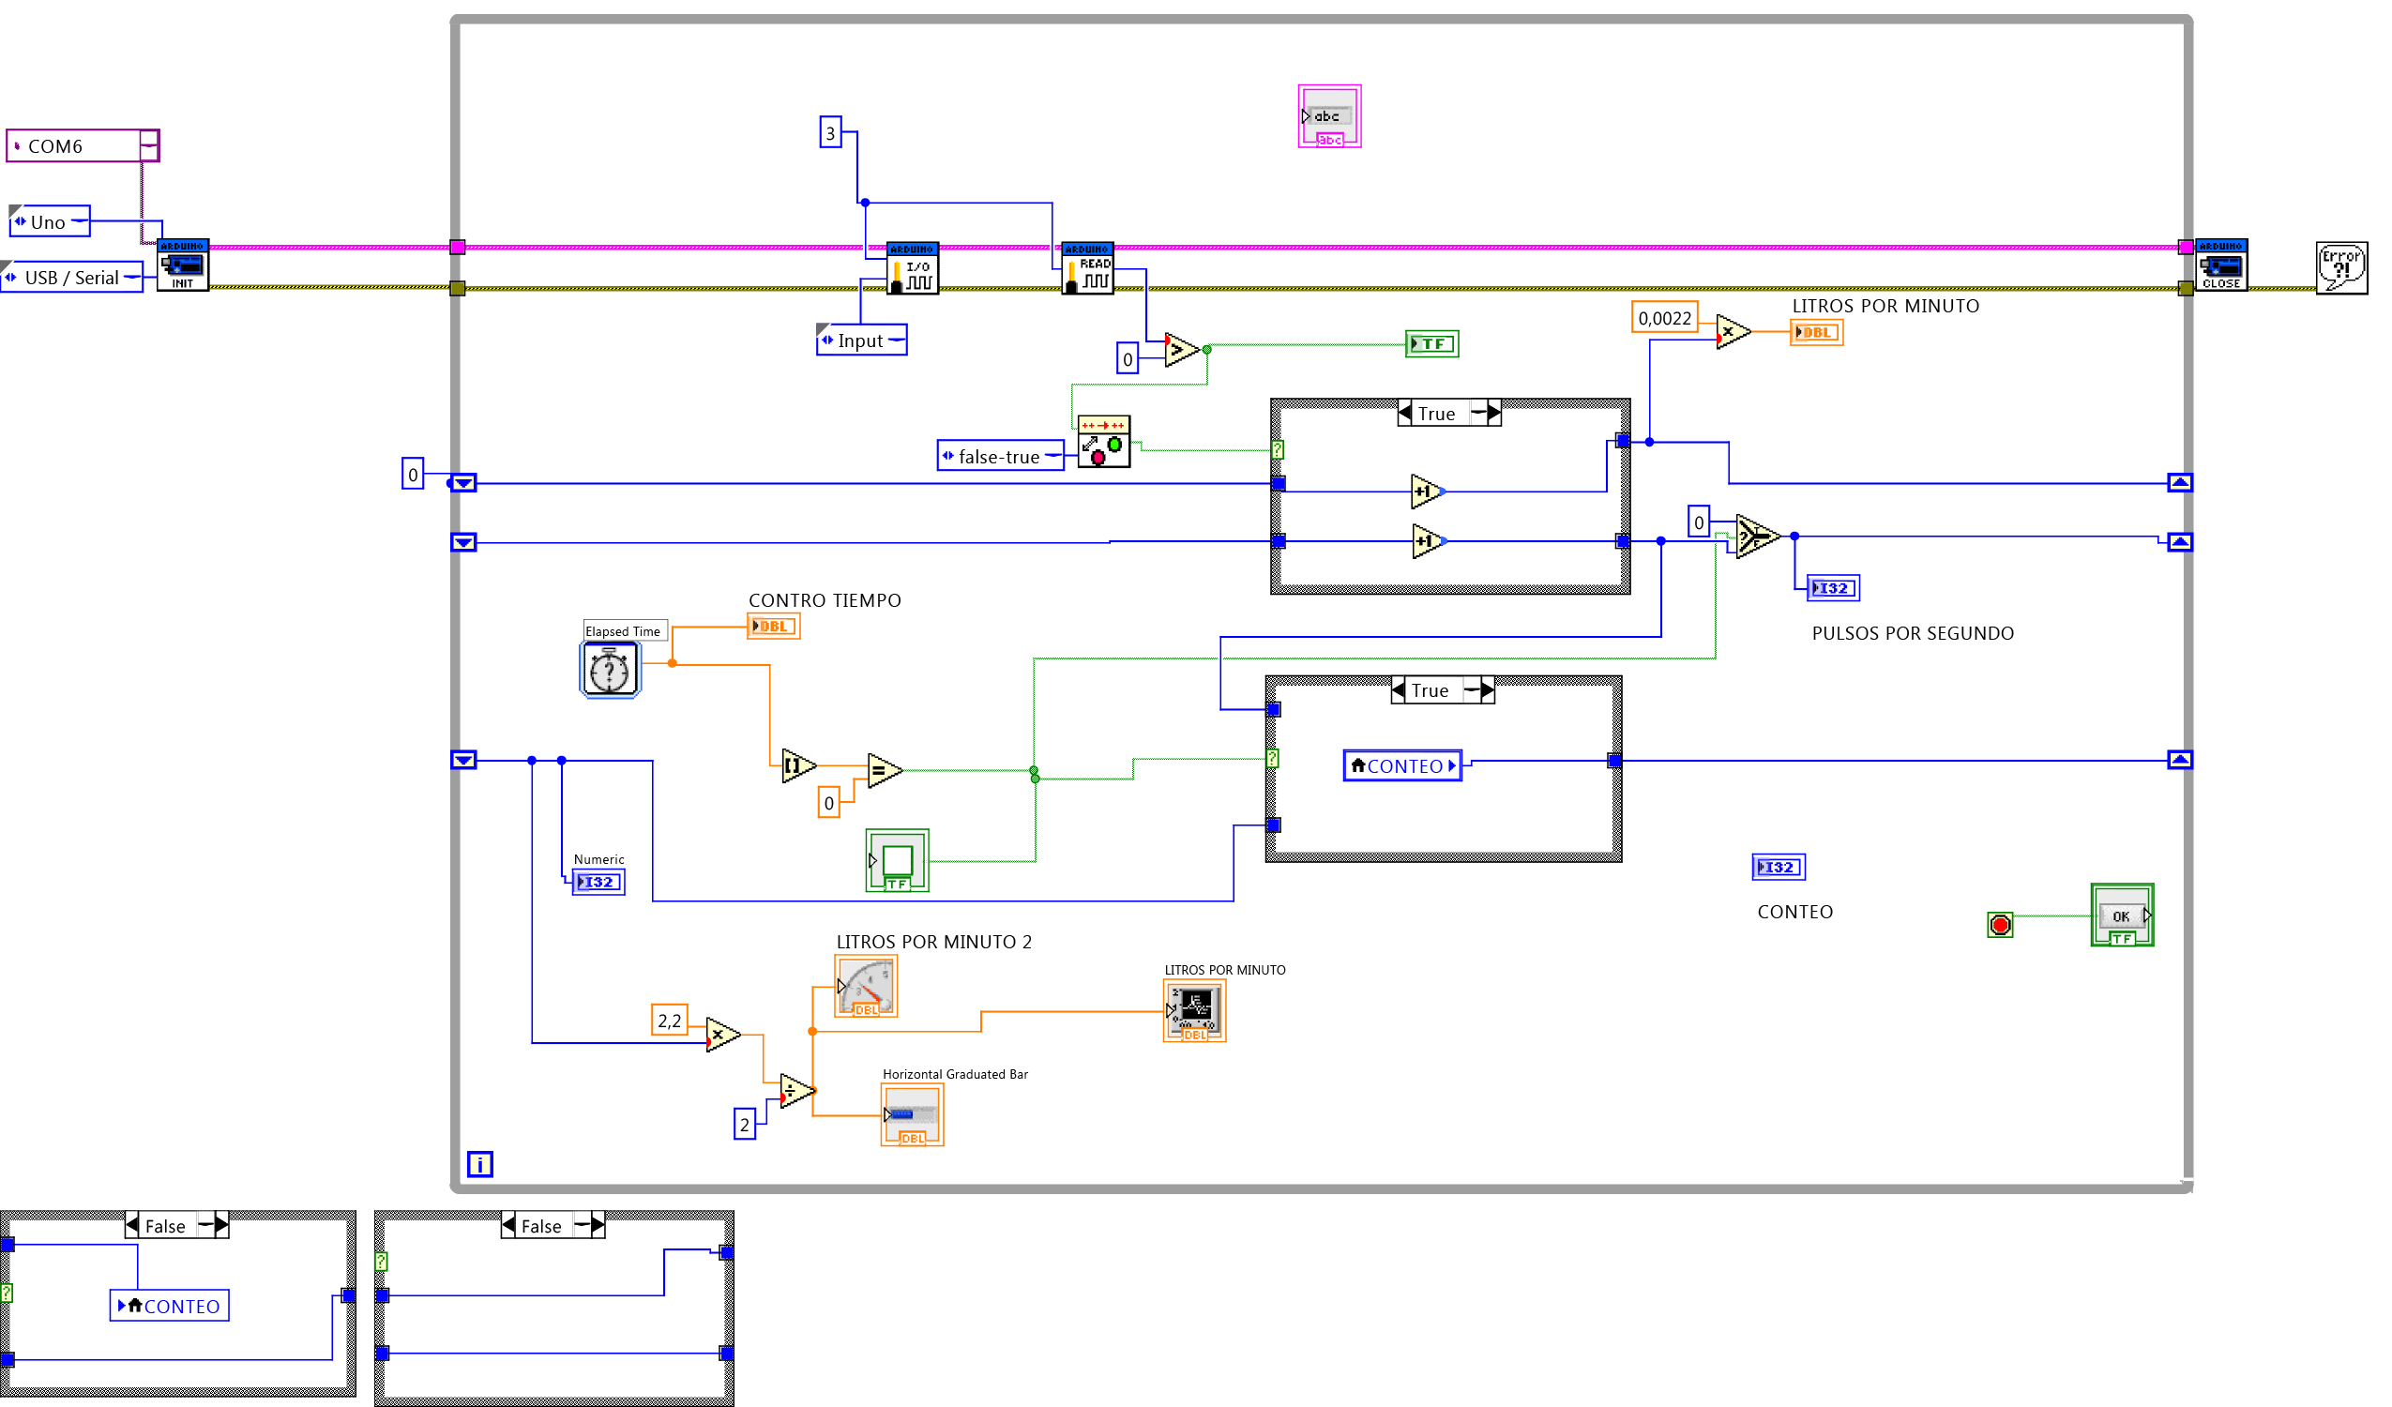
Task: Select the LITROS POR MINUTO DBL indicator
Action: (1817, 333)
